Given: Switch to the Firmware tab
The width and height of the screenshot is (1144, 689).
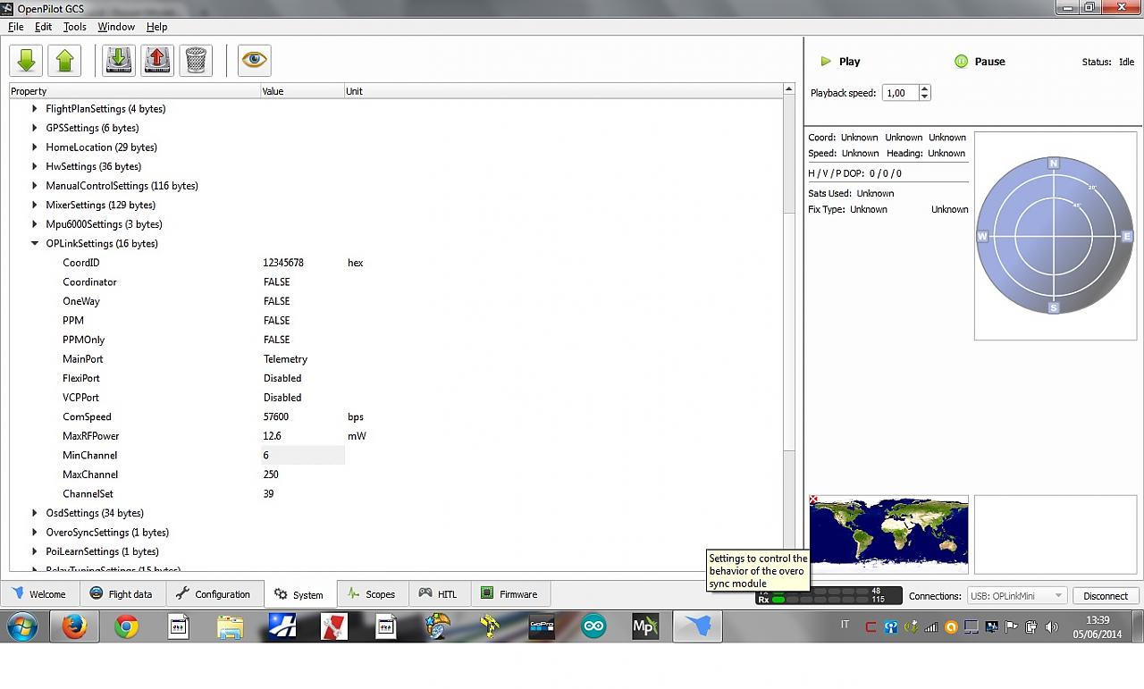Looking at the screenshot, I should (509, 594).
